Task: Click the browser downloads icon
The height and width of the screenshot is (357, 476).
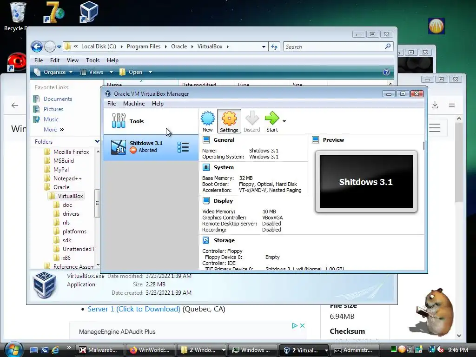Action: coord(435,105)
